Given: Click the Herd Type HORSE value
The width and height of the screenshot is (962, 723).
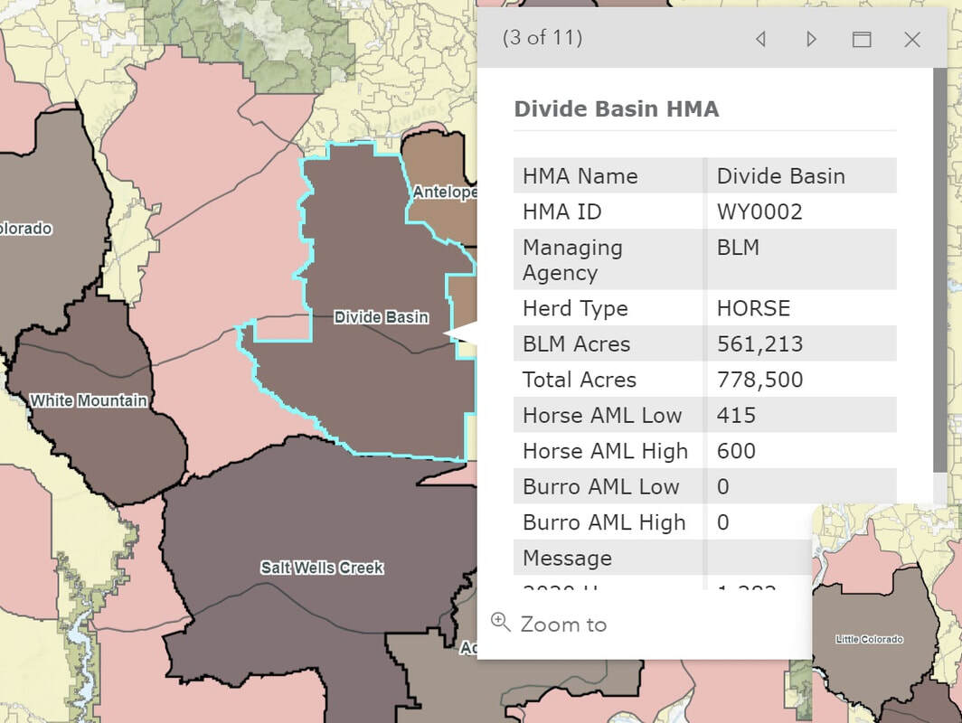Looking at the screenshot, I should coord(753,308).
